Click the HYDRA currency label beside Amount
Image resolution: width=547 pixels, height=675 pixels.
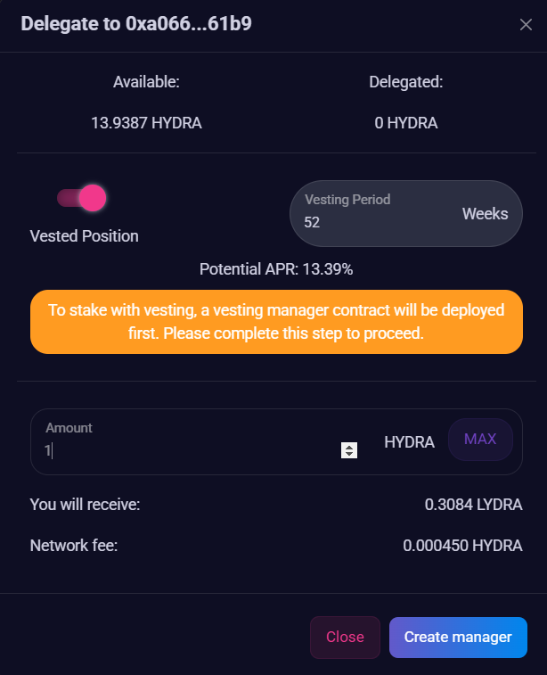coord(409,442)
